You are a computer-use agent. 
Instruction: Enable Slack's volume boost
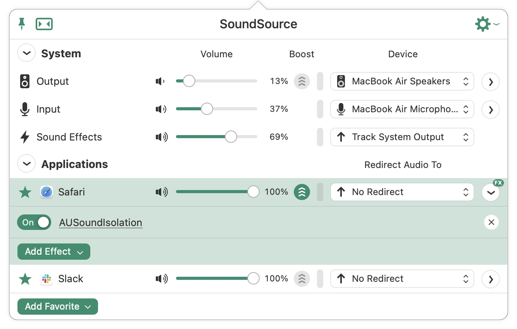(302, 279)
